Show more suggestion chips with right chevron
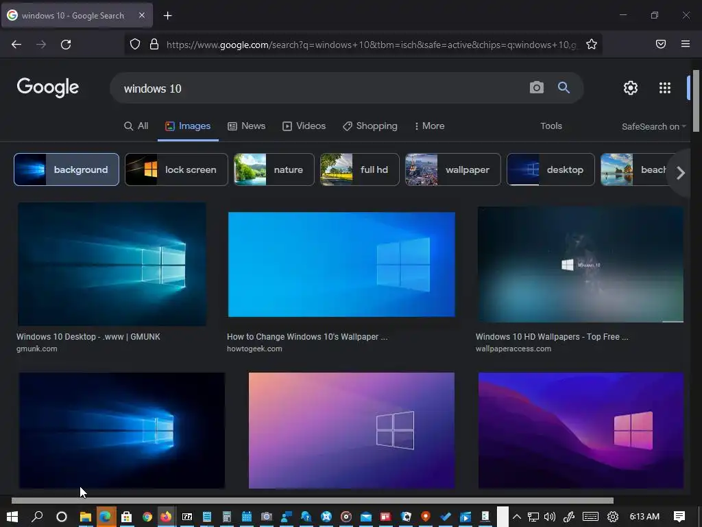This screenshot has height=527, width=702. pos(681,173)
